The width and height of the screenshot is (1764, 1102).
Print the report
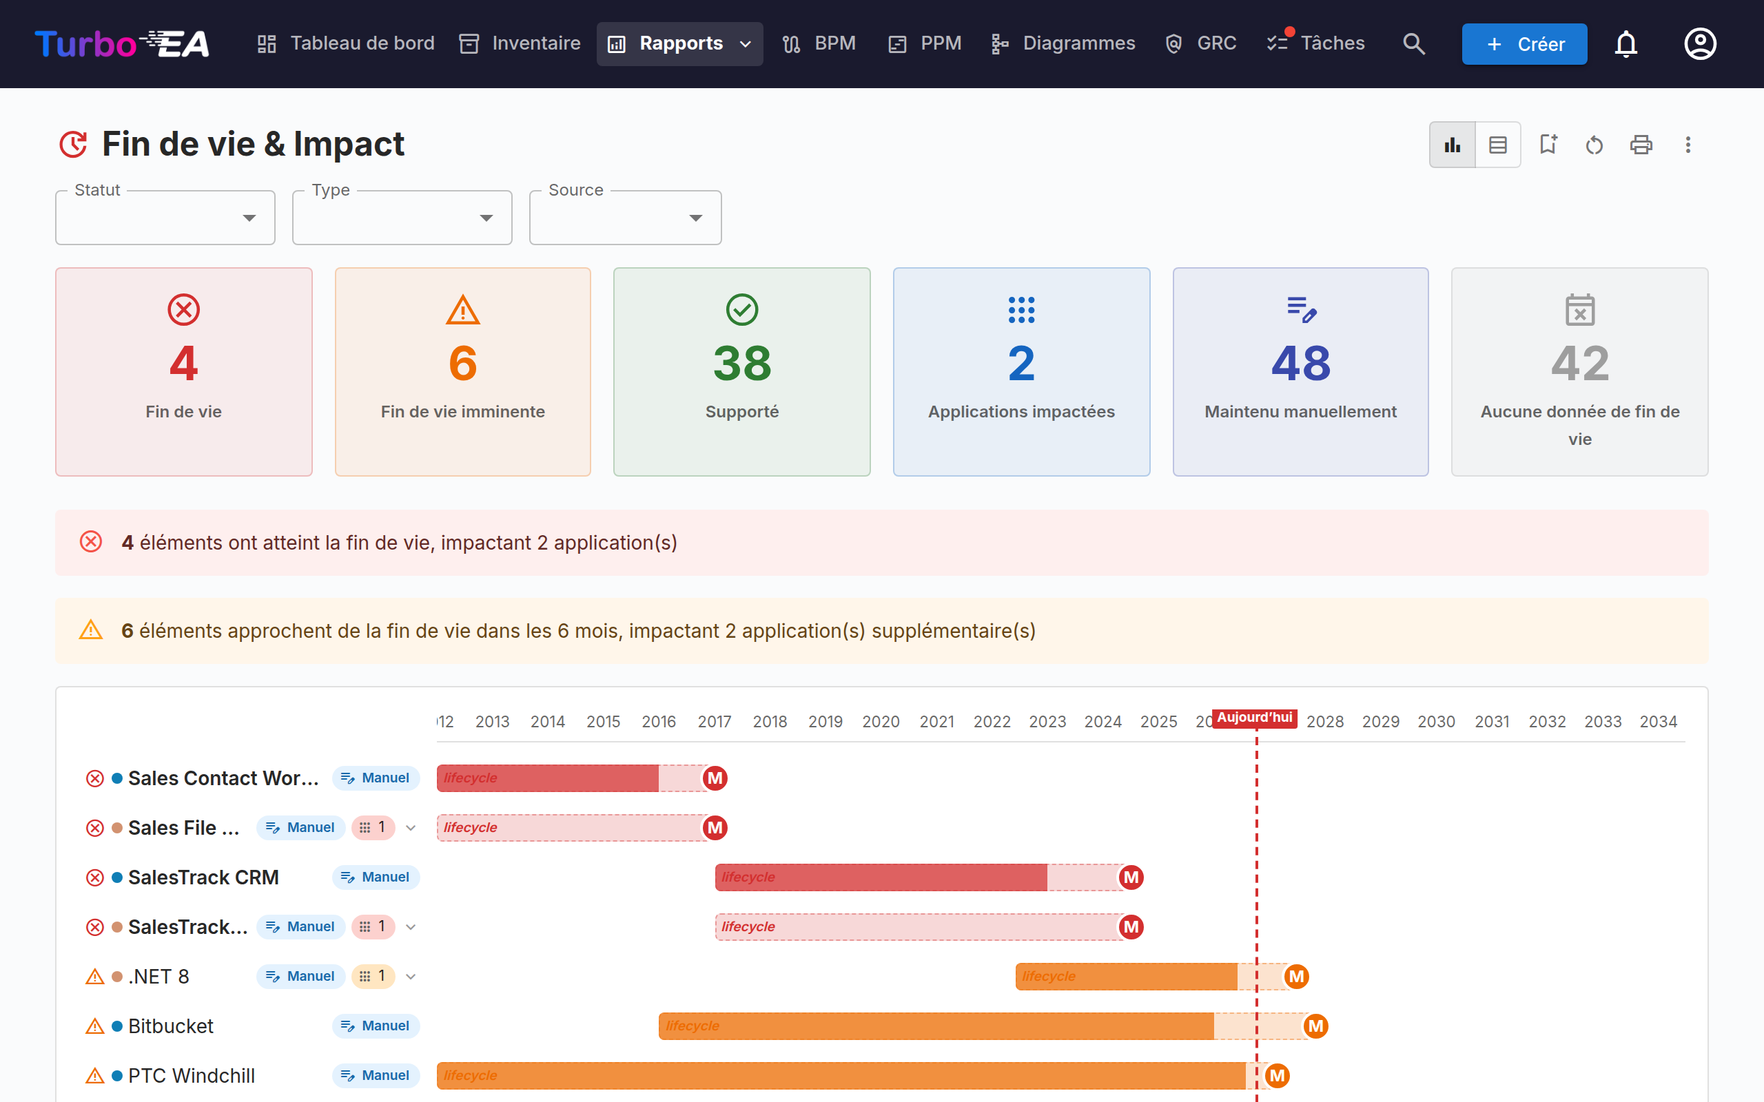[x=1641, y=145]
